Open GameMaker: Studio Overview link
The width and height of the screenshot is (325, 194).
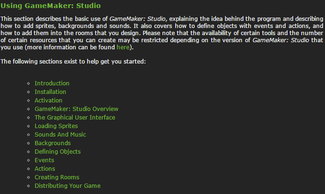click(76, 109)
